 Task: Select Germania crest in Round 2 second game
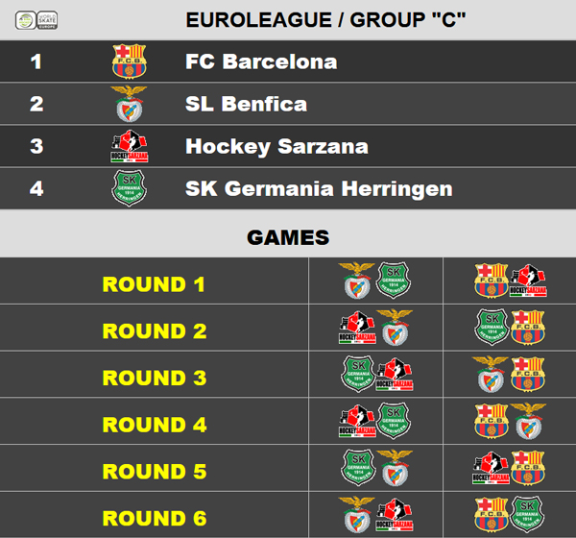pos(492,327)
